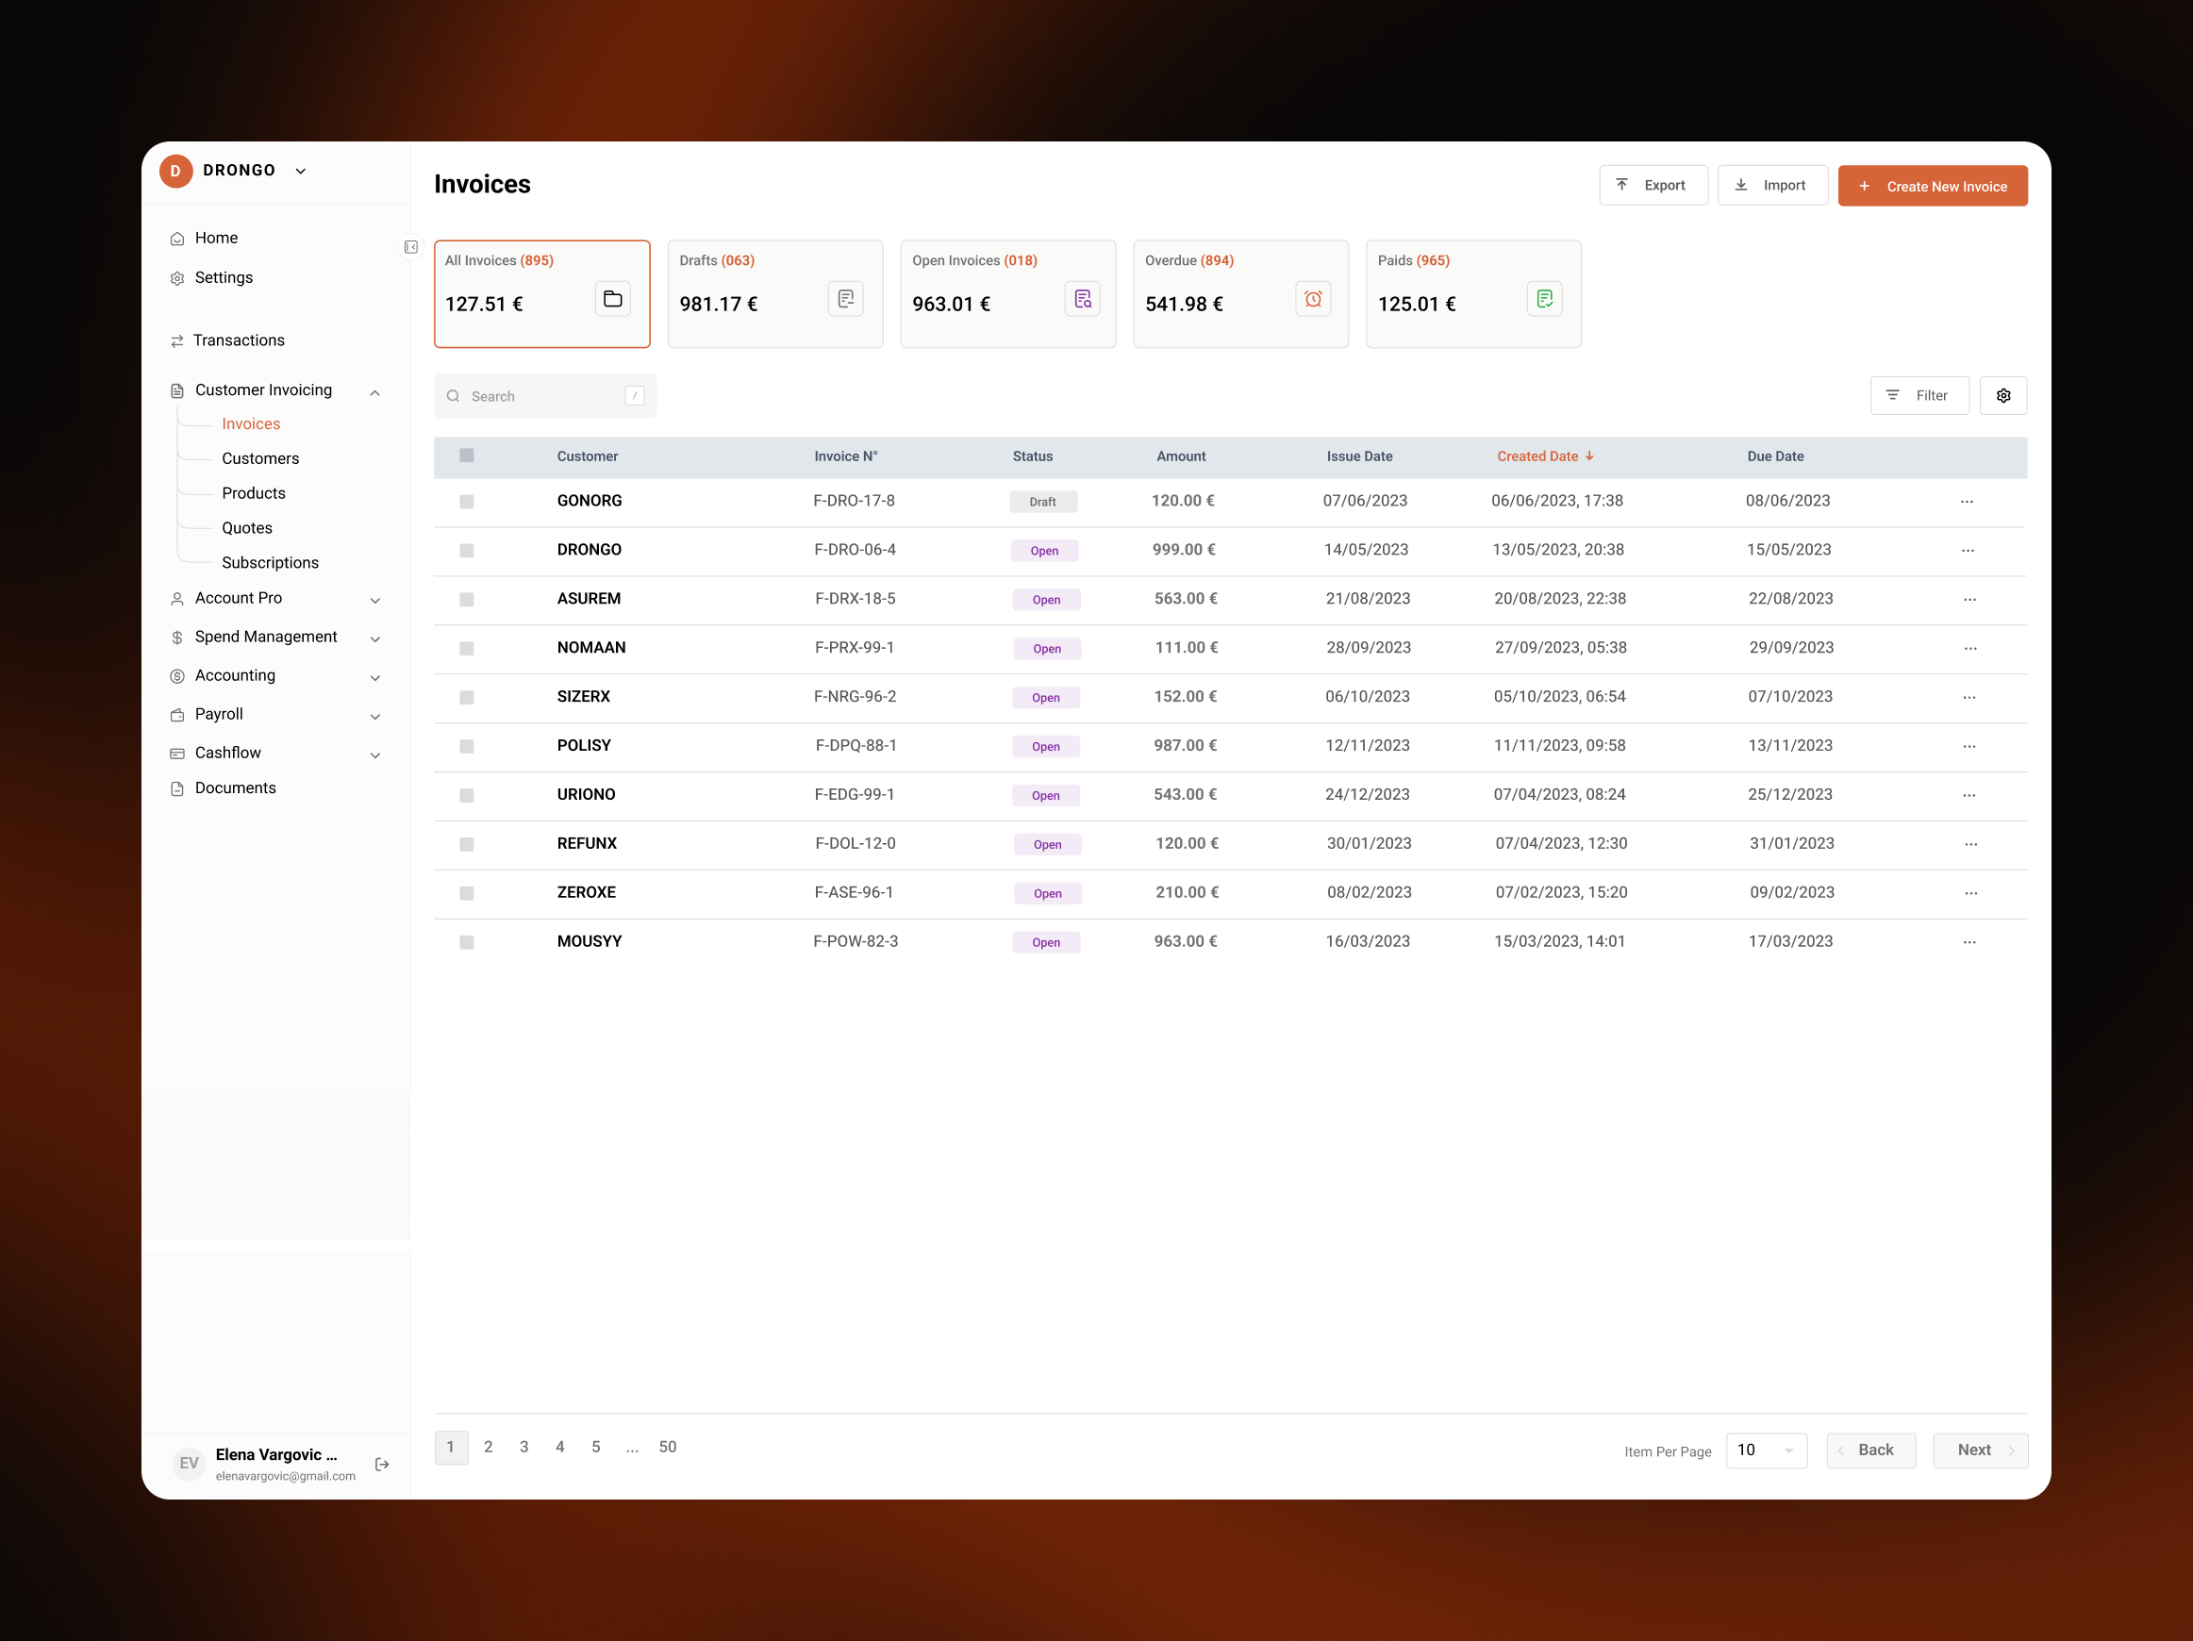This screenshot has height=1641, width=2193.
Task: Open the three-dot menu for MOUSYY row
Action: pyautogui.click(x=1969, y=942)
